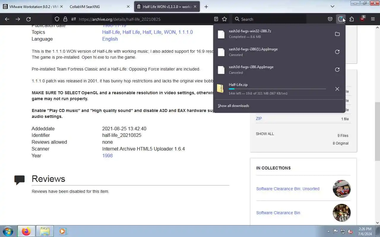
Task: Go forward one page
Action: pyautogui.click(x=18, y=19)
